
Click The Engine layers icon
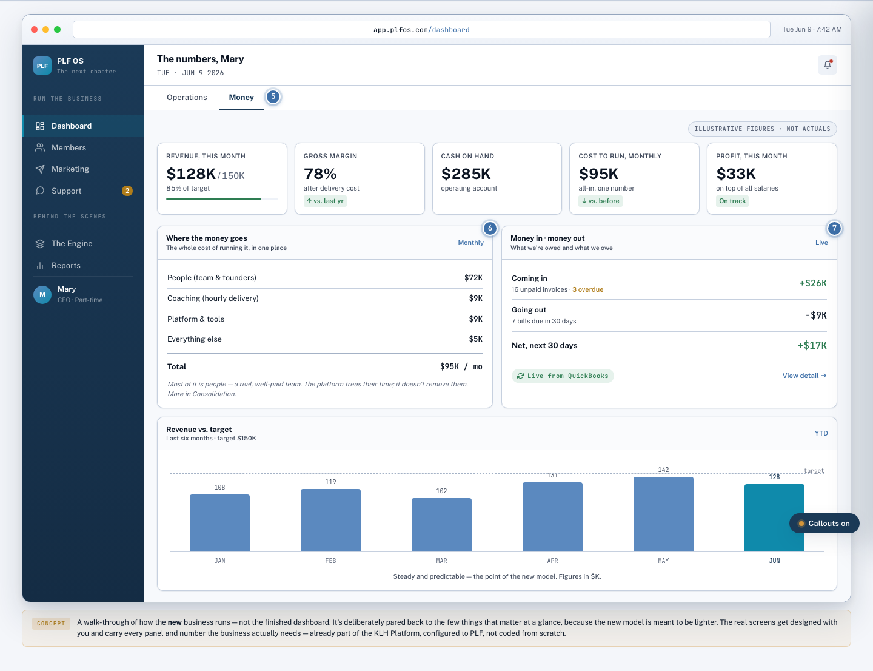(40, 244)
